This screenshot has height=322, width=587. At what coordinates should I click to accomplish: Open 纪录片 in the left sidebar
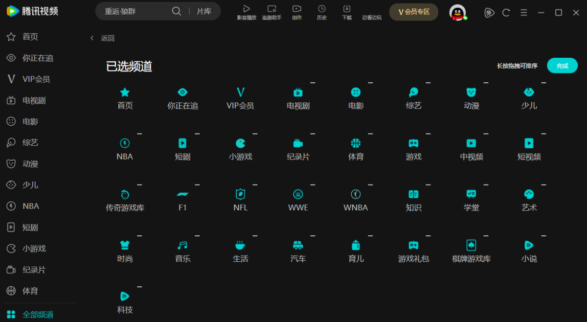pos(34,270)
